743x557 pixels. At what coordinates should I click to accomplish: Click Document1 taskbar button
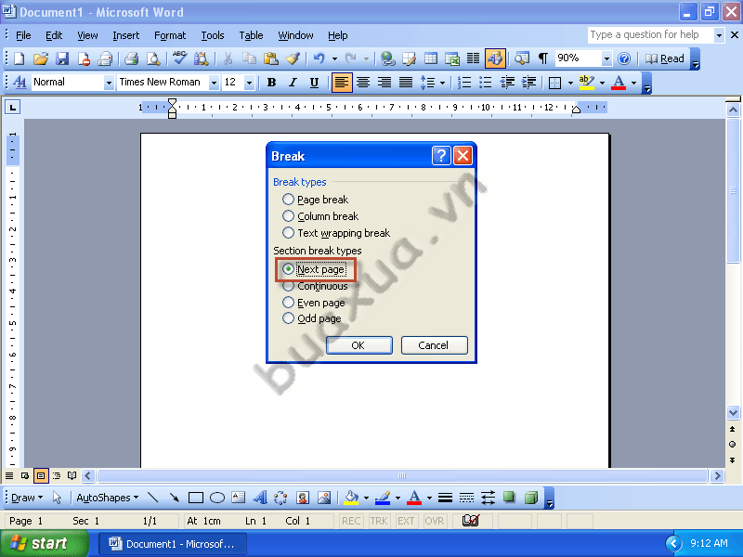[173, 544]
